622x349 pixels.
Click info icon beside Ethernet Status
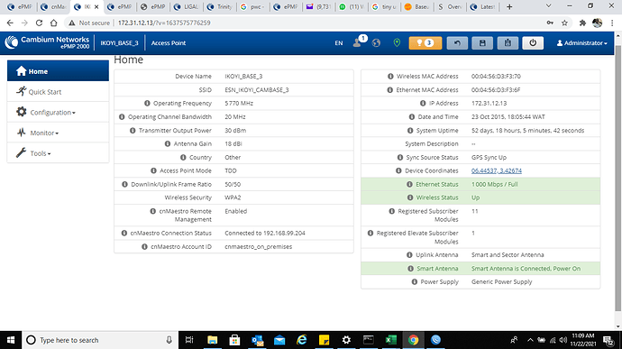pos(409,184)
